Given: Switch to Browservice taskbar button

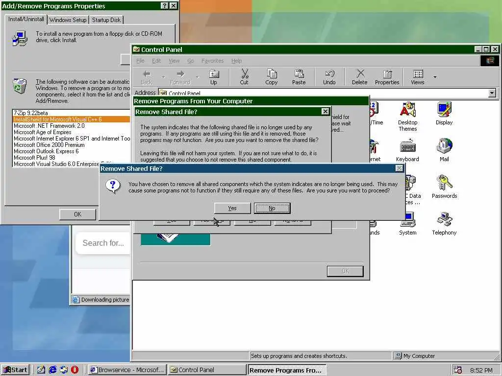Looking at the screenshot, I should click(x=127, y=370).
